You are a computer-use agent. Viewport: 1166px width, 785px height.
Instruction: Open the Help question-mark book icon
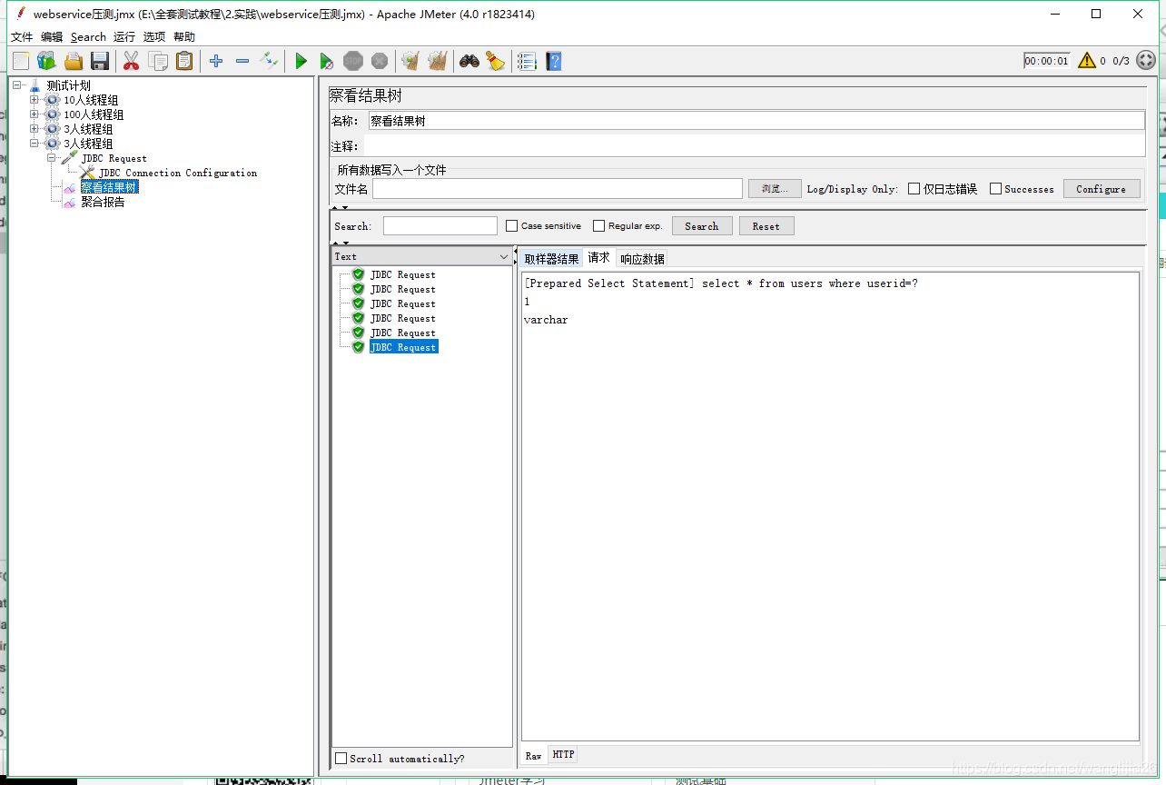pos(553,61)
